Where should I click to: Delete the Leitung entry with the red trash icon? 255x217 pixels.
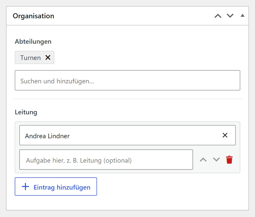coord(229,160)
